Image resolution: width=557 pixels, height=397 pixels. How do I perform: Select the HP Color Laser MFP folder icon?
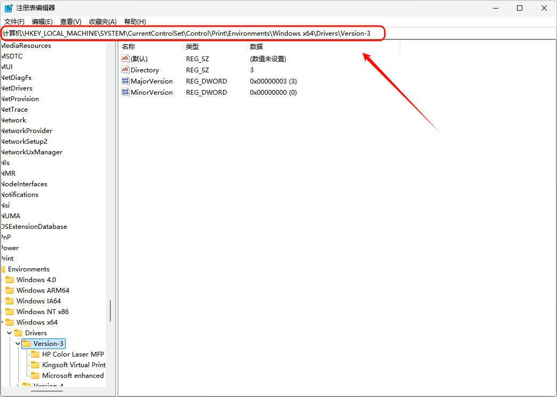(x=35, y=354)
